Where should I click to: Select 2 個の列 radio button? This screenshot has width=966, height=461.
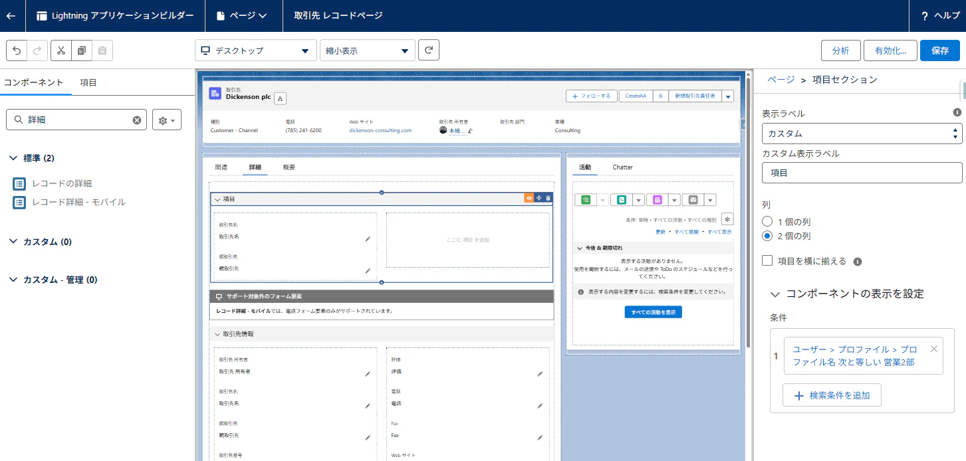click(767, 236)
